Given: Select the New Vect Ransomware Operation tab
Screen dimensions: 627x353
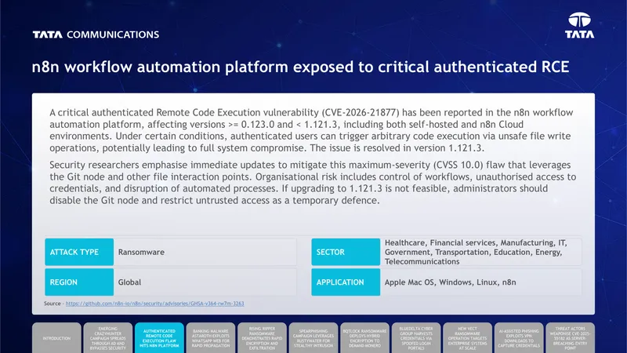Looking at the screenshot, I should tap(467, 338).
